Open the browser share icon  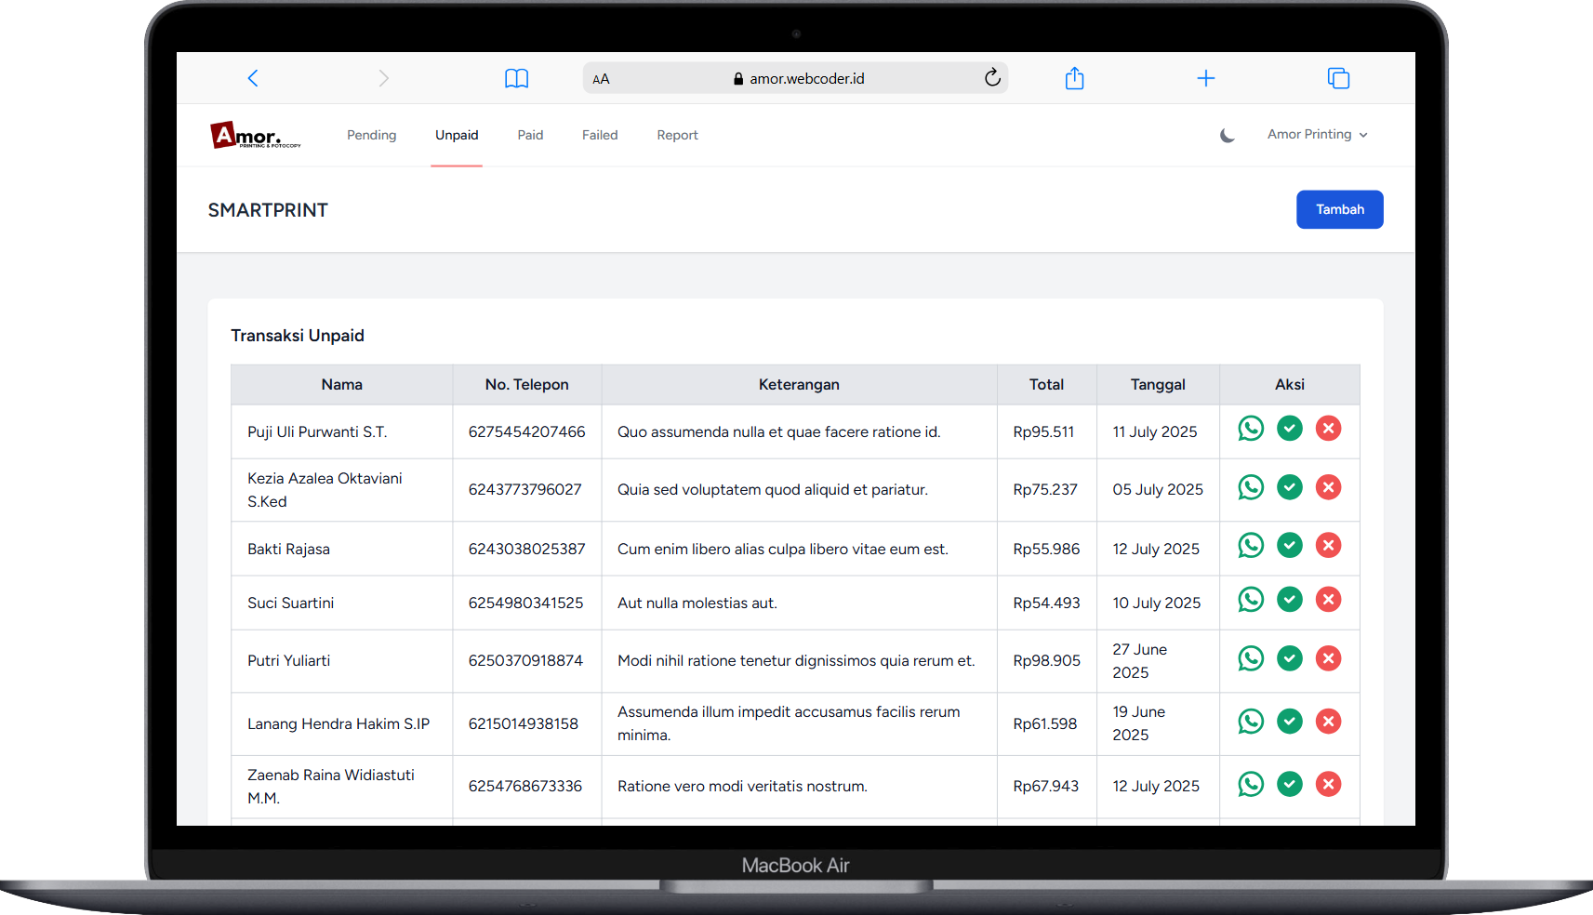coord(1075,78)
